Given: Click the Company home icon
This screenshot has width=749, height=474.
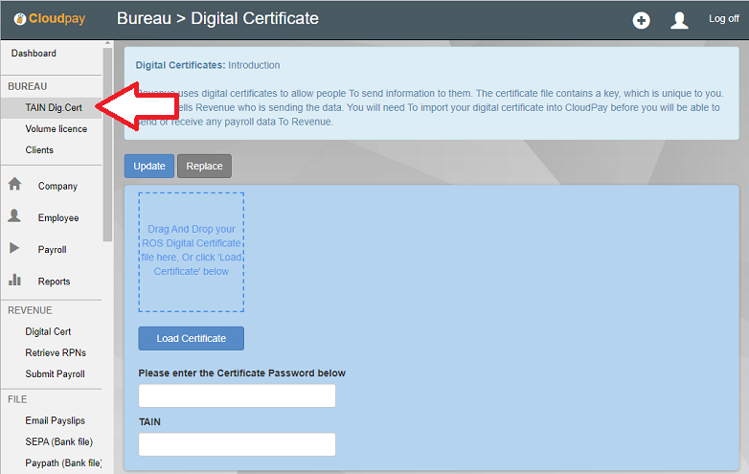Looking at the screenshot, I should (x=14, y=185).
